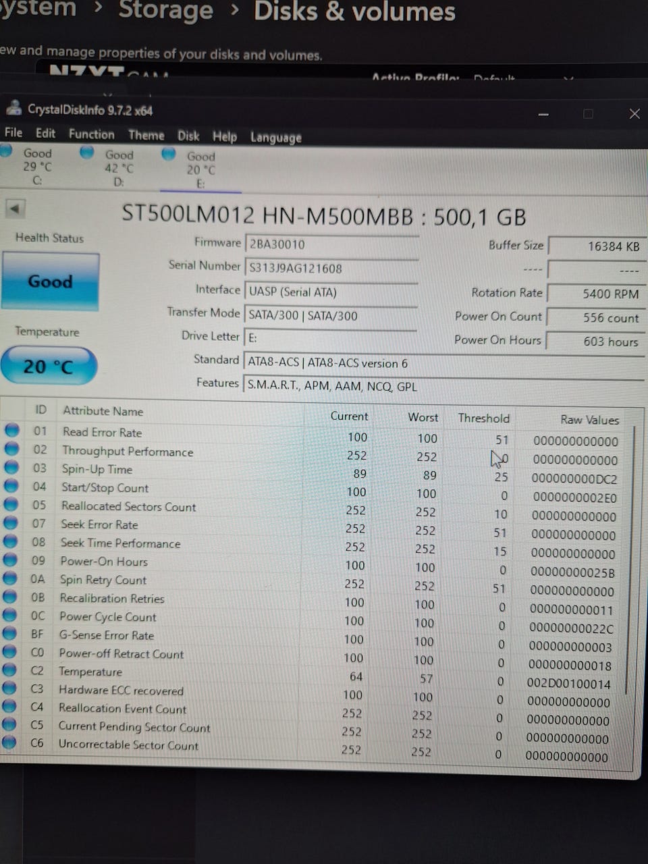Image resolution: width=648 pixels, height=864 pixels.
Task: Click the status dot for Uncorrectable Sector Count
Action: [9, 742]
